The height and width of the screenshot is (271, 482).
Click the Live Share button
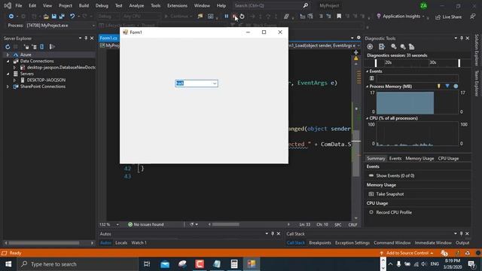(x=449, y=17)
